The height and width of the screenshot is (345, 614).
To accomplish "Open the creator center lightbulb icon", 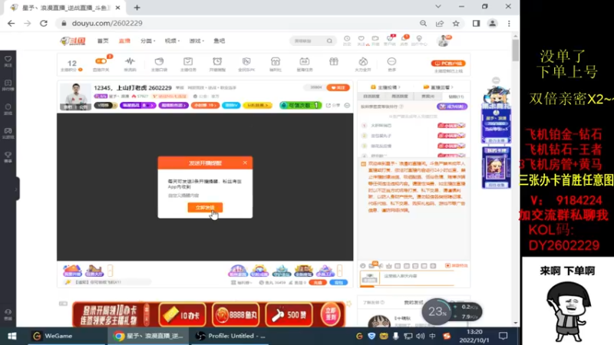I will 419,39.
